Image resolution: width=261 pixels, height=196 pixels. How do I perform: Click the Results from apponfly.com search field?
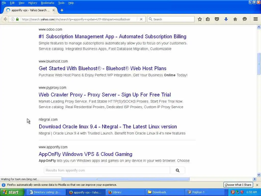click(107, 170)
